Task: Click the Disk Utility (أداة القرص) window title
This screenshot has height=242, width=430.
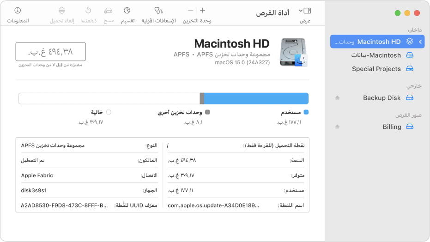Action: tap(273, 13)
